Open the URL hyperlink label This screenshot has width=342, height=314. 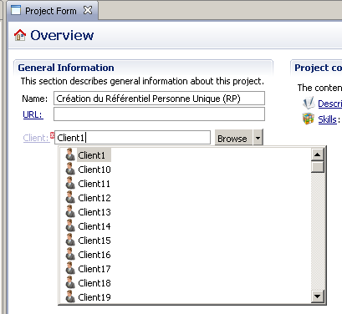click(x=33, y=114)
